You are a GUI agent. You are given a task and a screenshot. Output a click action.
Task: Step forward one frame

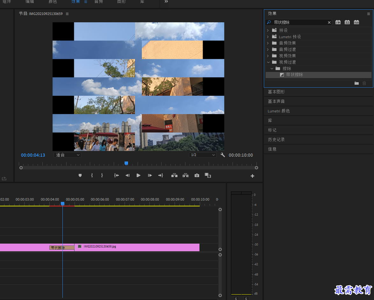[150, 175]
